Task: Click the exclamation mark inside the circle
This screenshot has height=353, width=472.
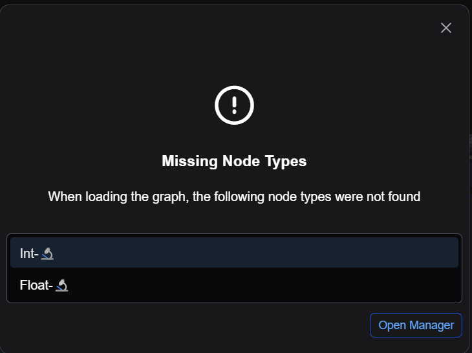Action: 234,103
